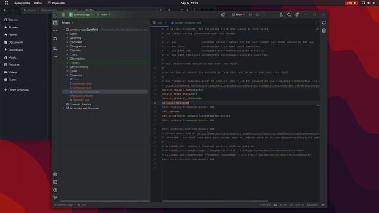The width and height of the screenshot is (379, 213).
Task: Open PhpStorm entry in top bar
Action: point(56,3)
